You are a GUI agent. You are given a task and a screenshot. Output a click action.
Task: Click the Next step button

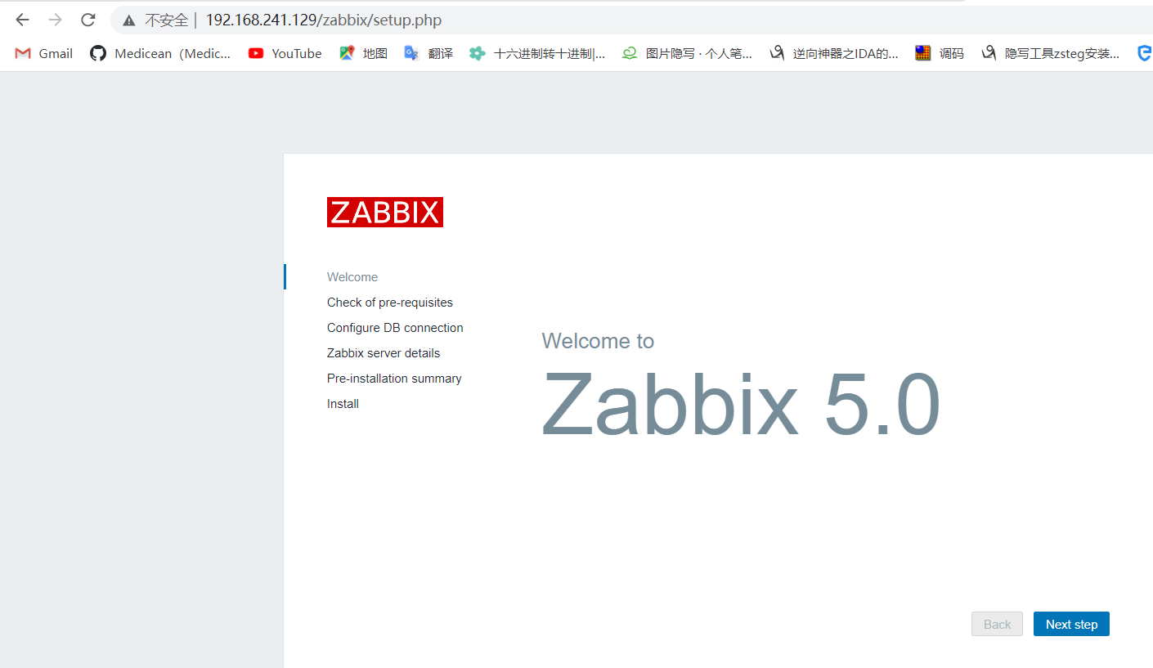click(x=1071, y=624)
